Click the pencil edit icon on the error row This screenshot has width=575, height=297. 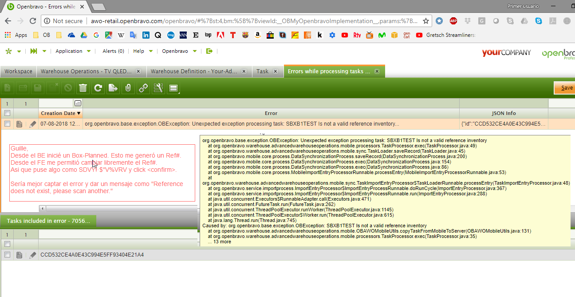click(x=32, y=124)
